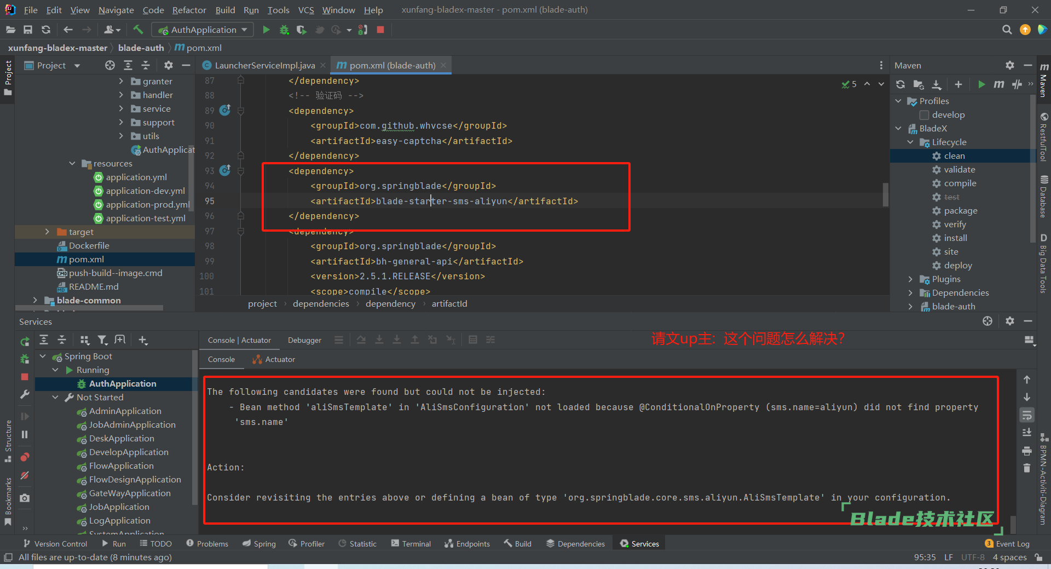Add Maven project with plus icon
Image resolution: width=1051 pixels, height=569 pixels.
958,84
